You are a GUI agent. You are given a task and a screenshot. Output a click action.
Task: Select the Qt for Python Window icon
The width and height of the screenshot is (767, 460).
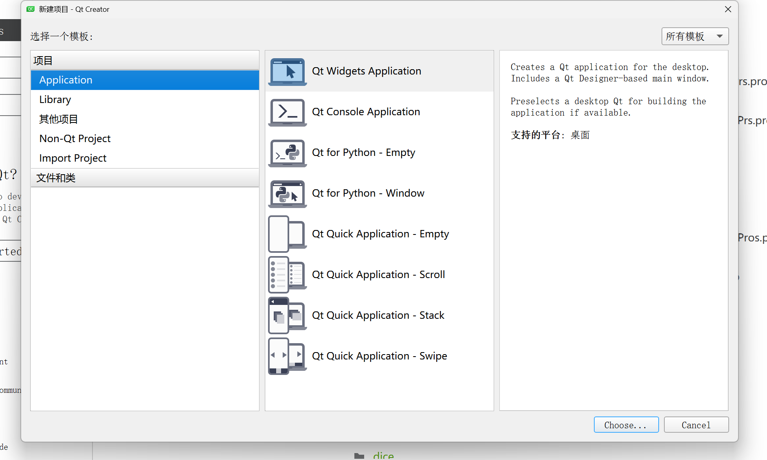tap(287, 194)
